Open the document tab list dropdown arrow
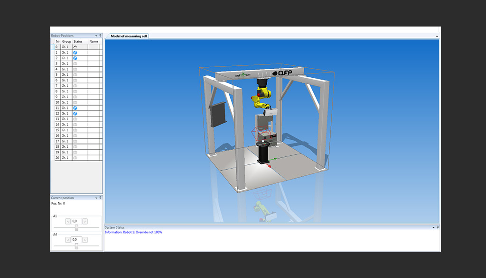Screen dimensions: 486x278 tap(437, 36)
